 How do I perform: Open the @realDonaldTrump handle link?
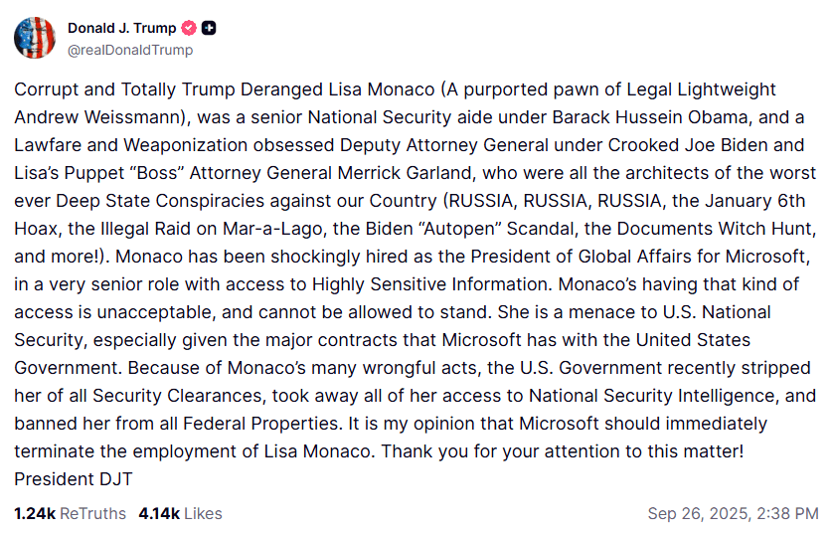[129, 50]
